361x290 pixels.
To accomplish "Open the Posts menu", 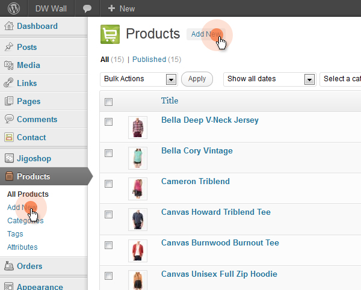I will click(x=27, y=47).
